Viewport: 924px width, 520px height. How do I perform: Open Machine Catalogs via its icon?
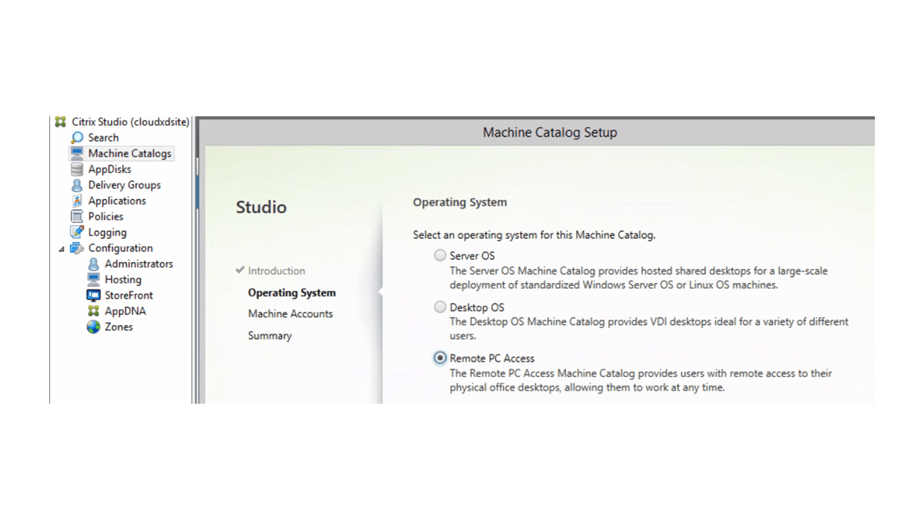(x=77, y=152)
